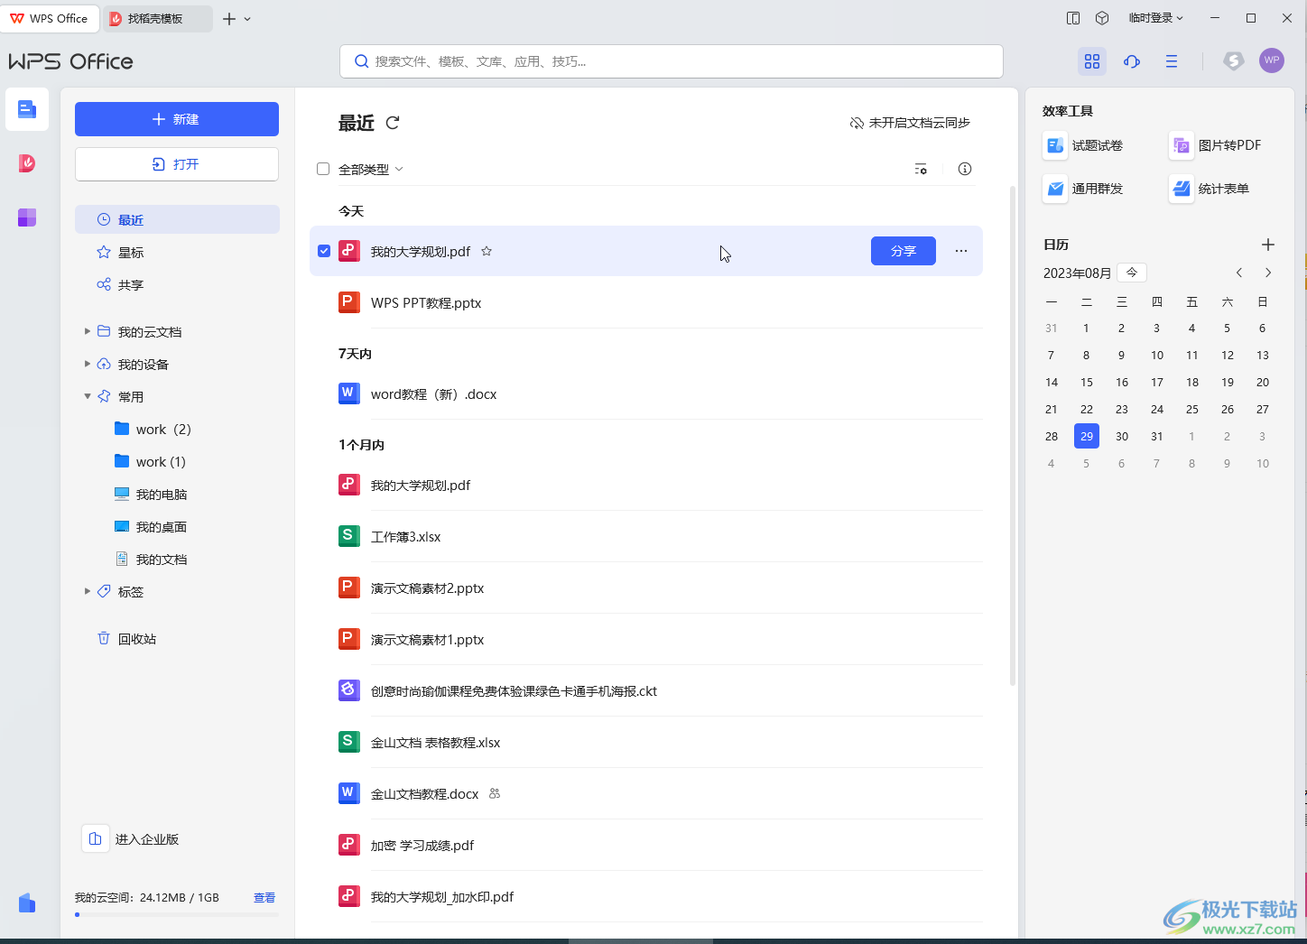
Task: Switch to grid apps view icon
Action: [1092, 61]
